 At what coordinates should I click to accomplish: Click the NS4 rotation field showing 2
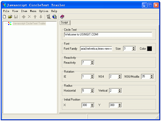click(x=114, y=76)
